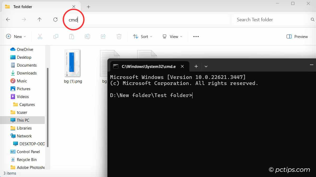Go up one folder level
This screenshot has width=316, height=177.
click(39, 19)
